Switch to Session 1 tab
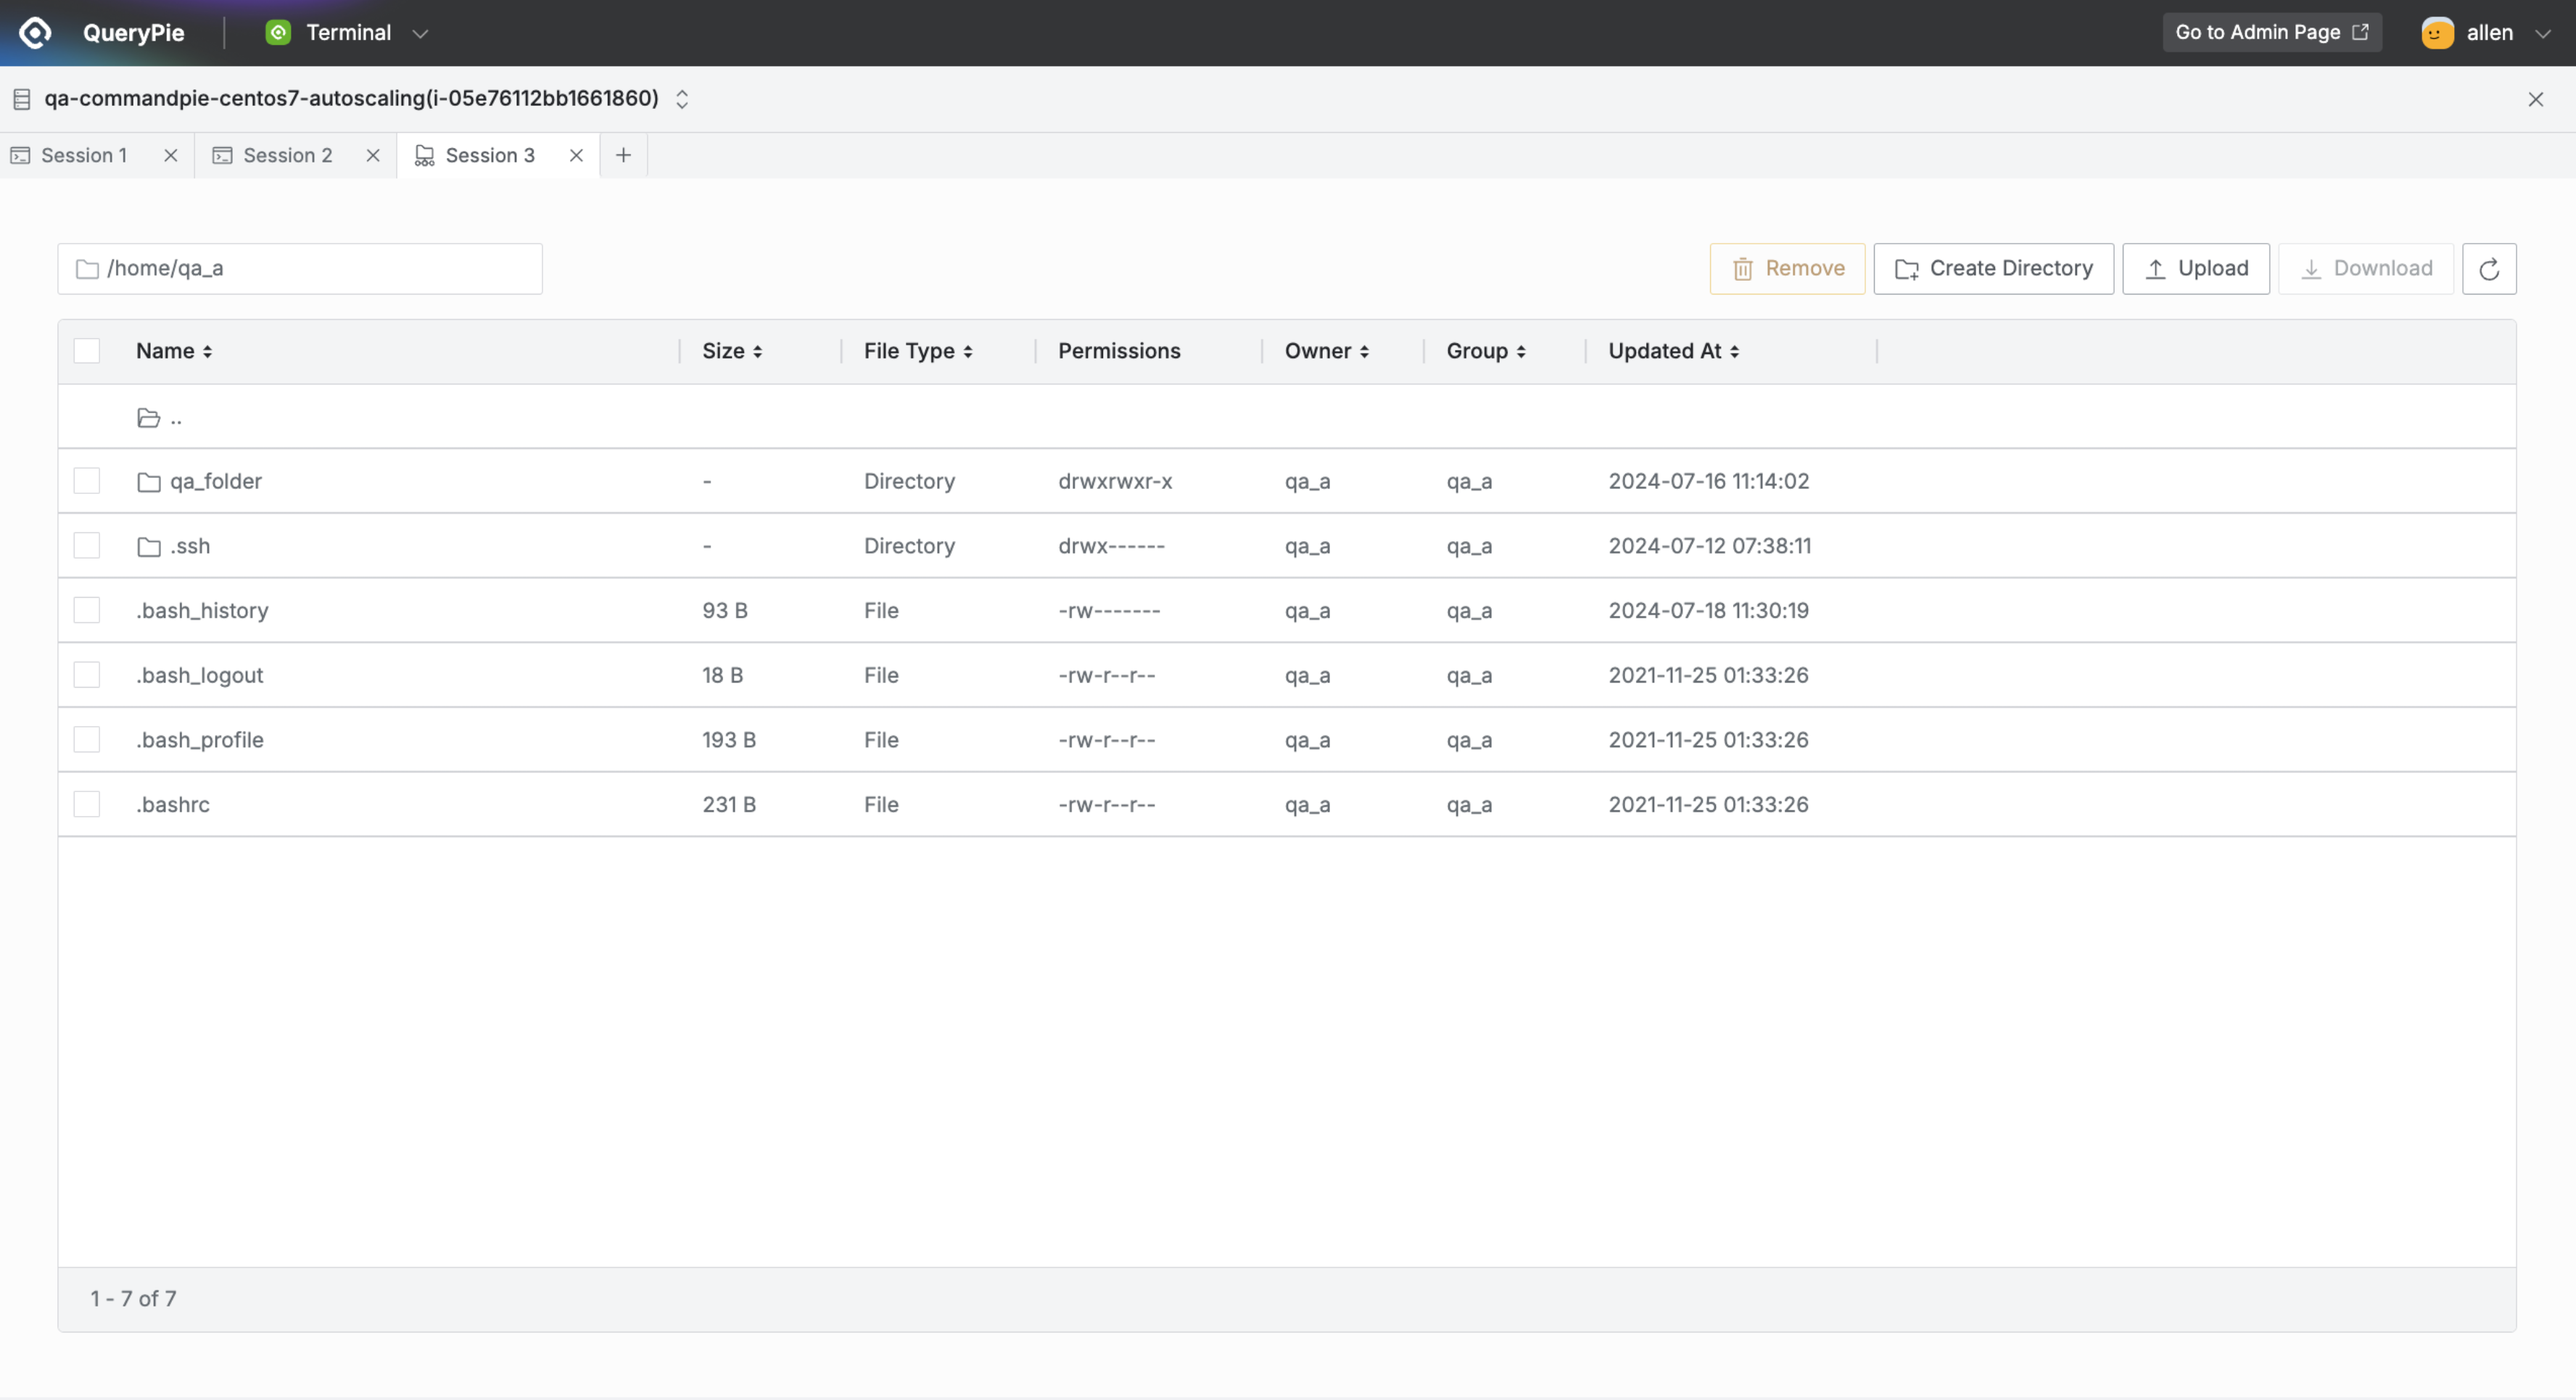The image size is (2576, 1400). coord(83,155)
